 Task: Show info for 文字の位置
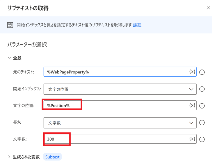[202, 106]
